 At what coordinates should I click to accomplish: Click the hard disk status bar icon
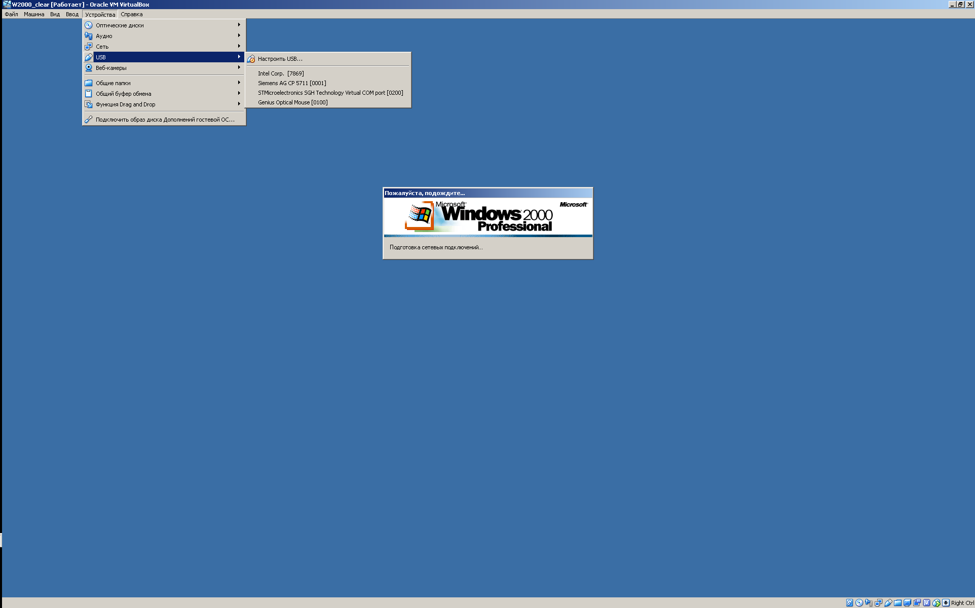click(x=849, y=603)
